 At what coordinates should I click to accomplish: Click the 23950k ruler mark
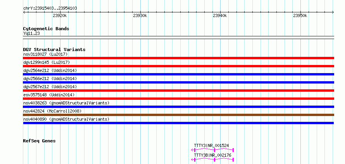tap(300, 15)
